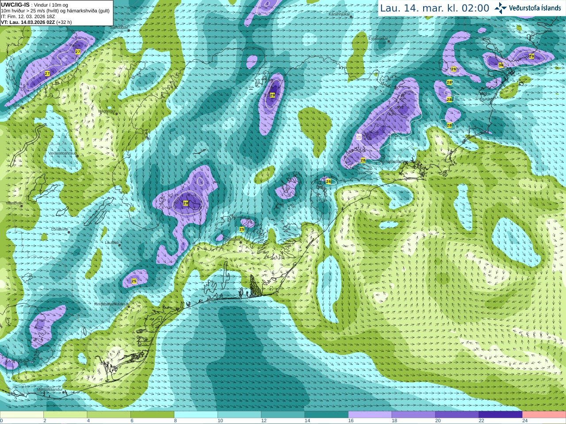Click the Veiðivatnahraun station label
Image resolution: width=566 pixels, height=424 pixels.
[x=62, y=153]
